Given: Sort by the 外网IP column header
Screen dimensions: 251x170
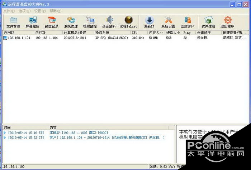Looking at the screenshot, I should tap(18, 33).
